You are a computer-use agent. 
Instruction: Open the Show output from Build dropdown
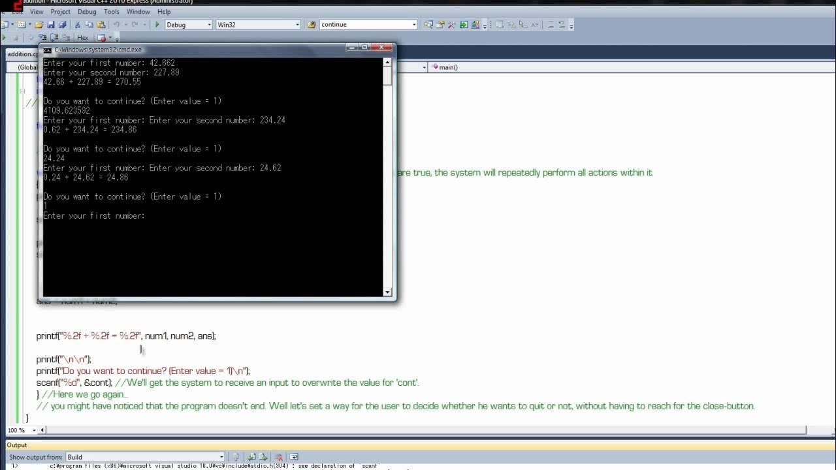point(221,457)
